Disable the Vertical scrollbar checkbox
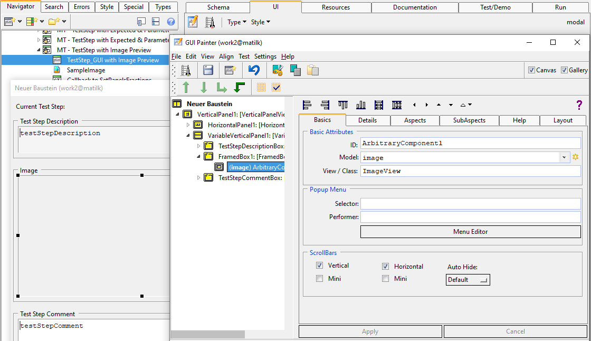591x341 pixels. tap(320, 266)
